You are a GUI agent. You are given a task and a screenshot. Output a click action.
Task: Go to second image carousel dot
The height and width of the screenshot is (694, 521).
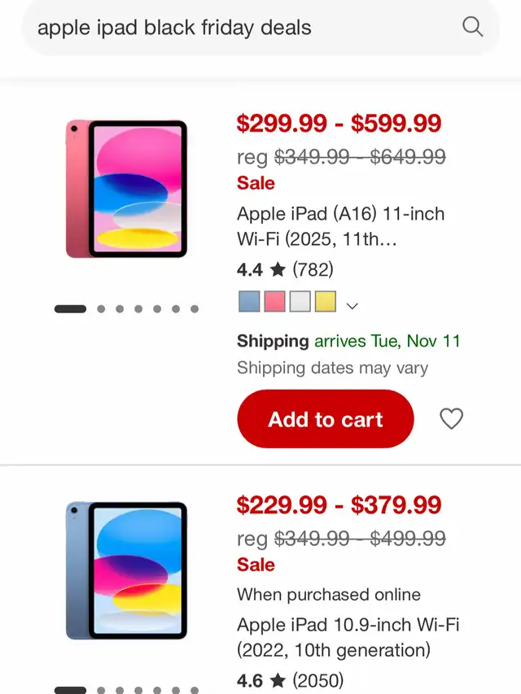pyautogui.click(x=101, y=309)
